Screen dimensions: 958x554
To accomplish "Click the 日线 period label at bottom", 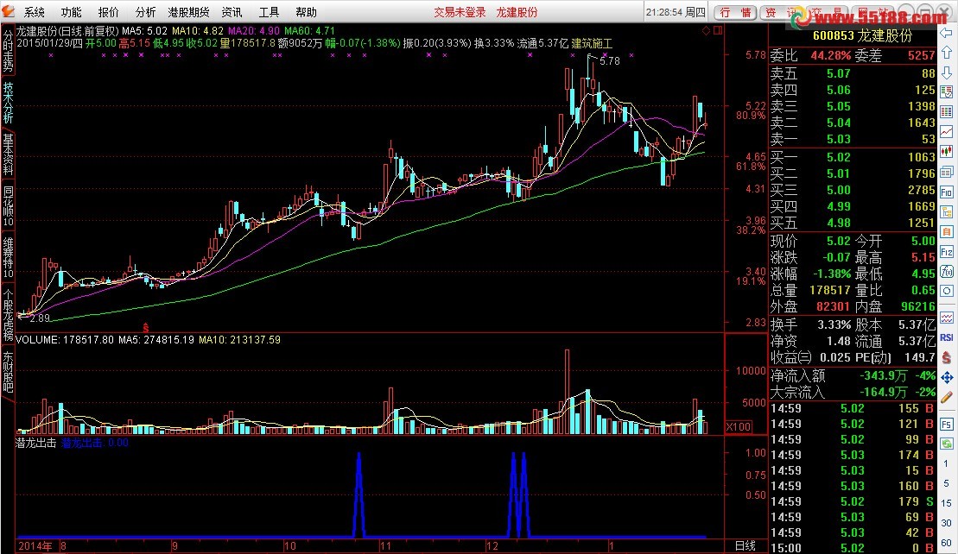I will coord(745,546).
